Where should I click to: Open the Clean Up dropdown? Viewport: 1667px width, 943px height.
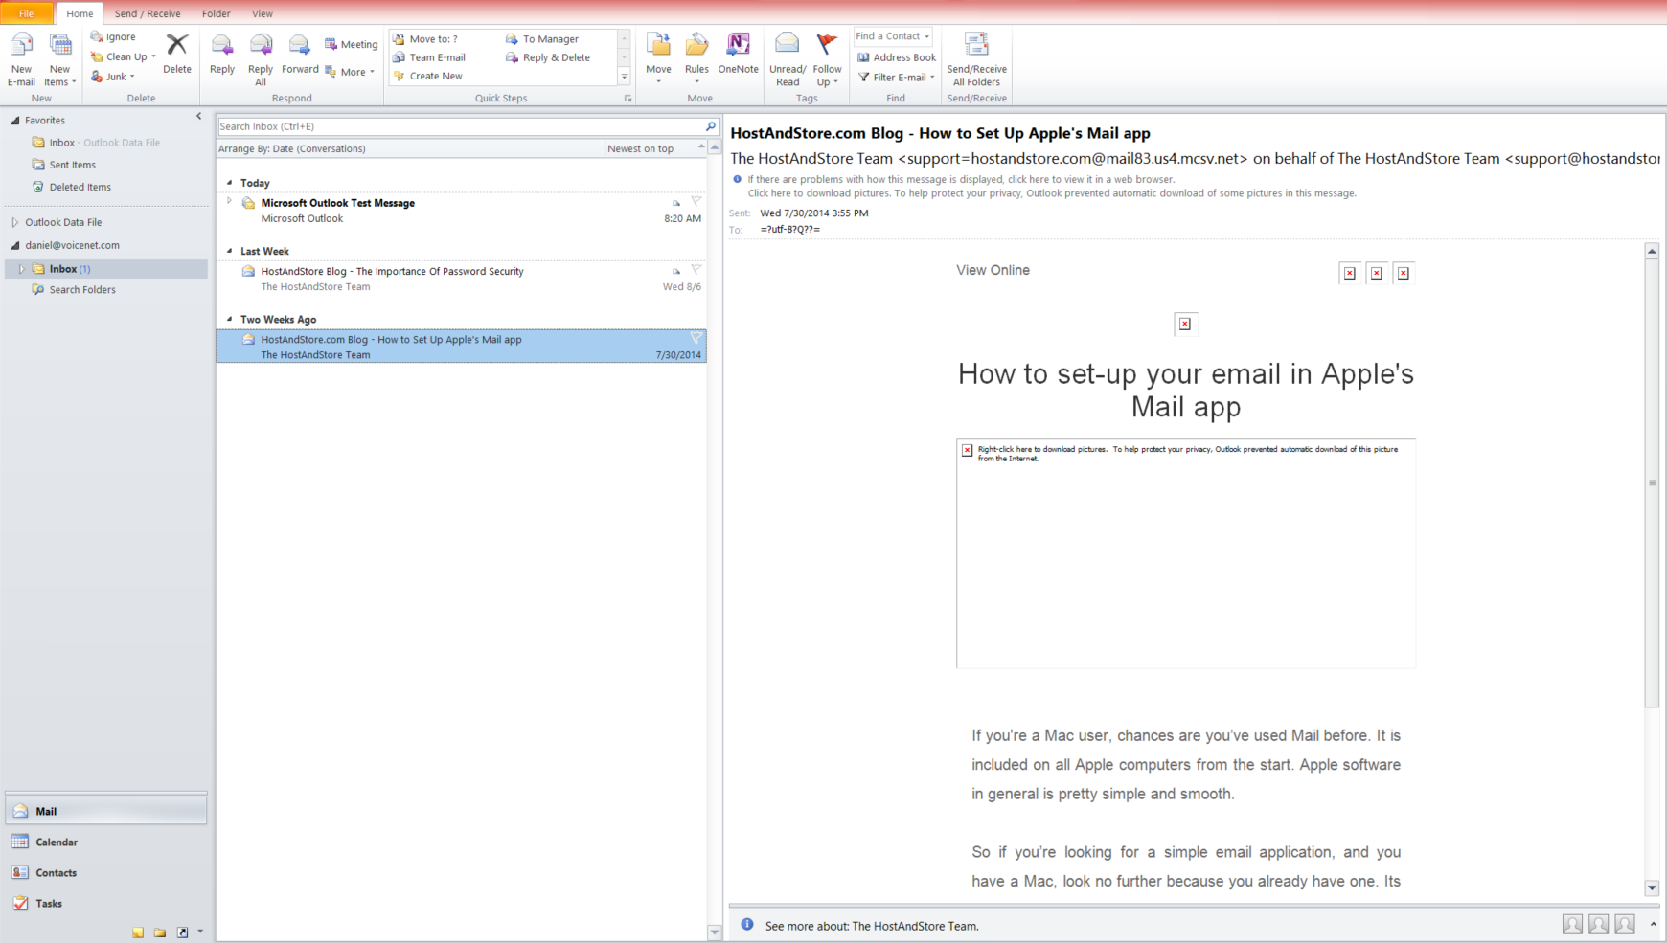tap(124, 56)
